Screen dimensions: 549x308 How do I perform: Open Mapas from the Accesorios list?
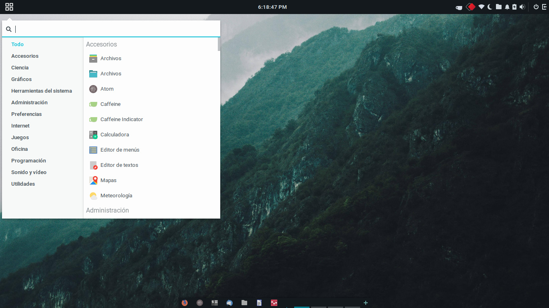coord(108,180)
